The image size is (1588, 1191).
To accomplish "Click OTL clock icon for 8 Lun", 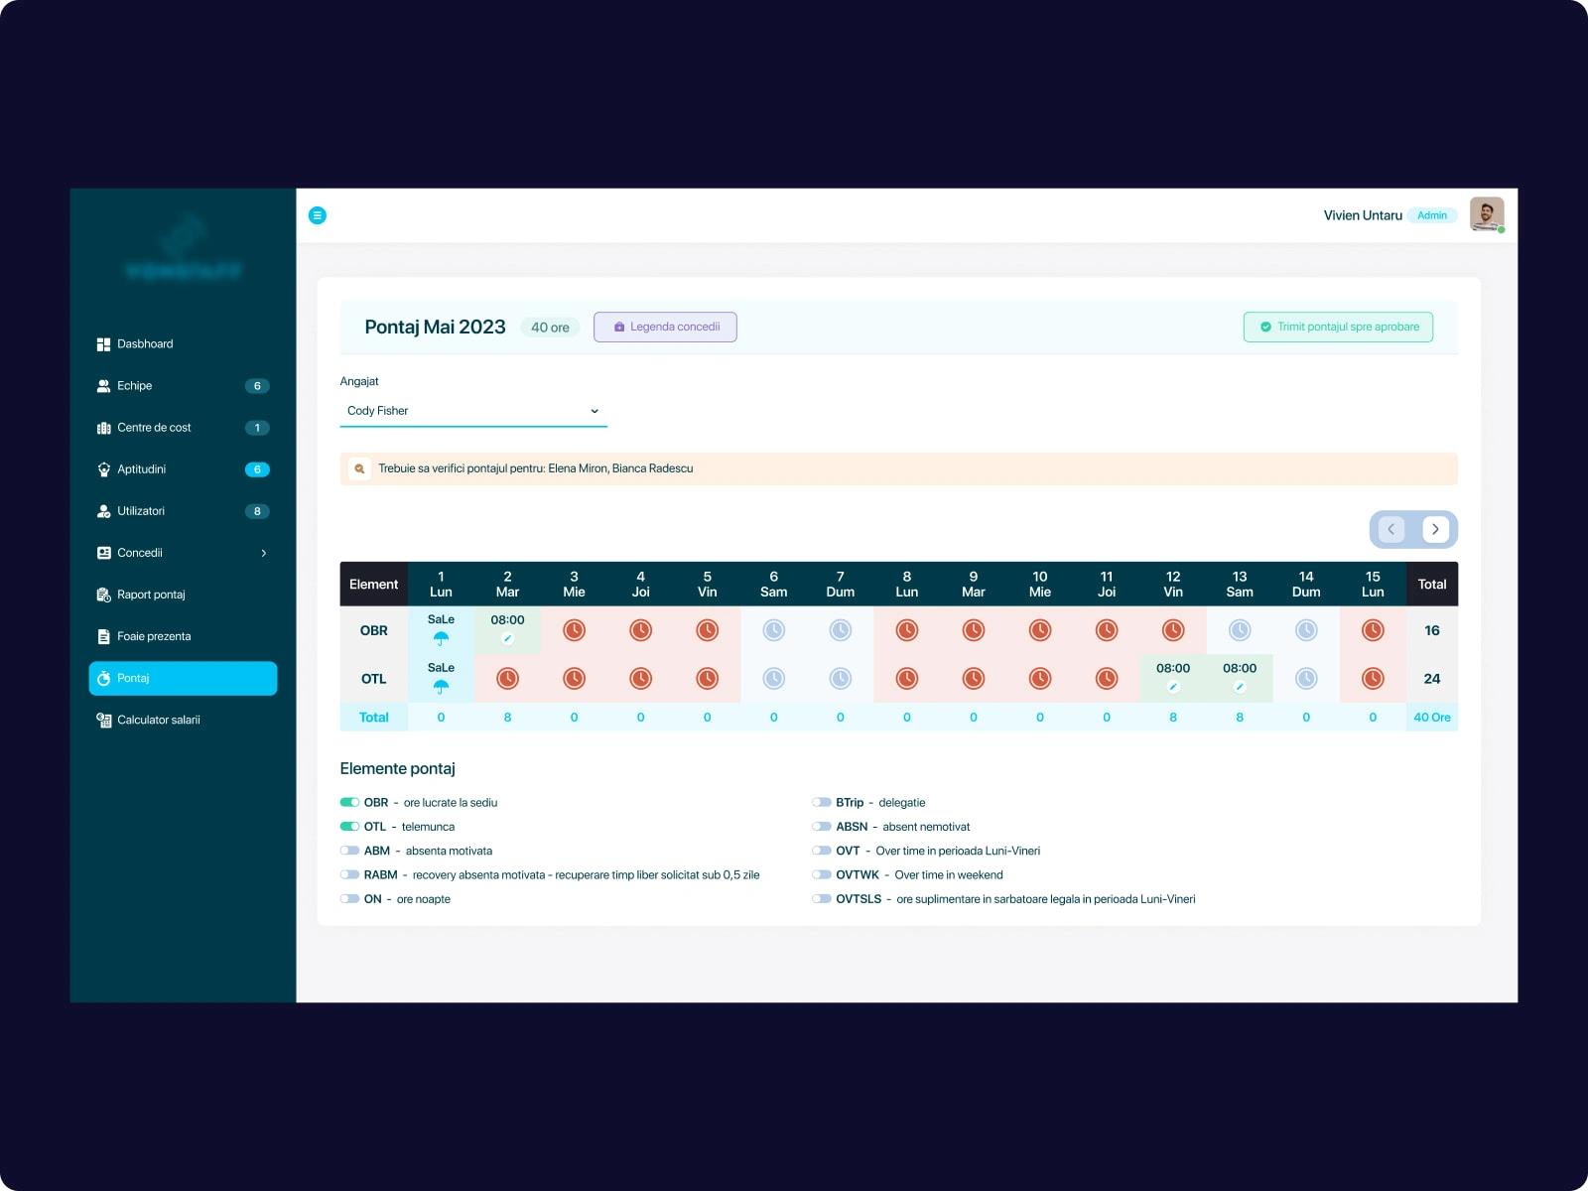I will pos(907,679).
